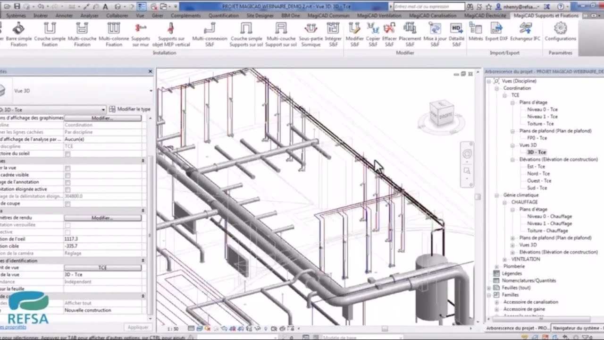The width and height of the screenshot is (604, 340).
Task: Toggle the Cadrage de l'annotation checkbox
Action: pyautogui.click(x=67, y=182)
